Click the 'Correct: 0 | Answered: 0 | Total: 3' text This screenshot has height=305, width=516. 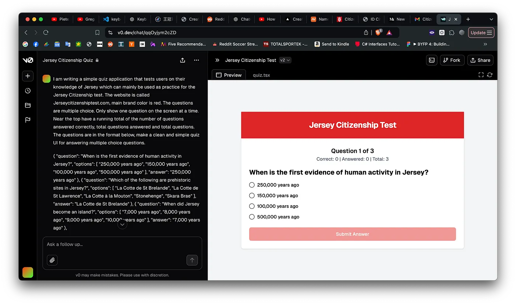[x=352, y=159]
